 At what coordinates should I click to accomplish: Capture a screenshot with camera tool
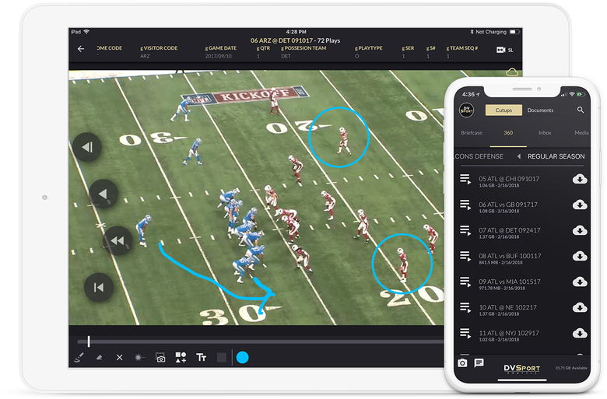tap(160, 357)
